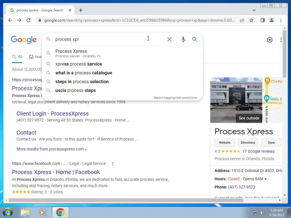Switch to the Images results tab
This screenshot has width=291, height=218.
click(35, 57)
